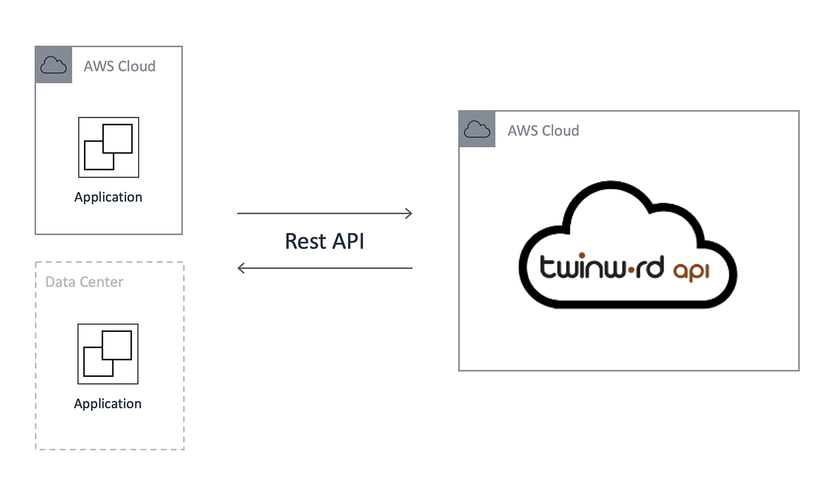Click the "AWS Cloud" label in the left box
835x496 pixels.
click(x=120, y=66)
